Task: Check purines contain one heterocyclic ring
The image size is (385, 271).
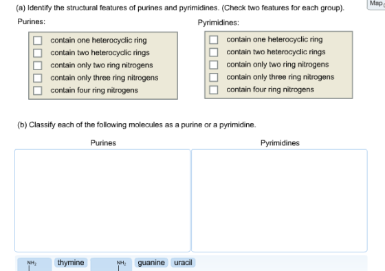Action: tap(38, 41)
